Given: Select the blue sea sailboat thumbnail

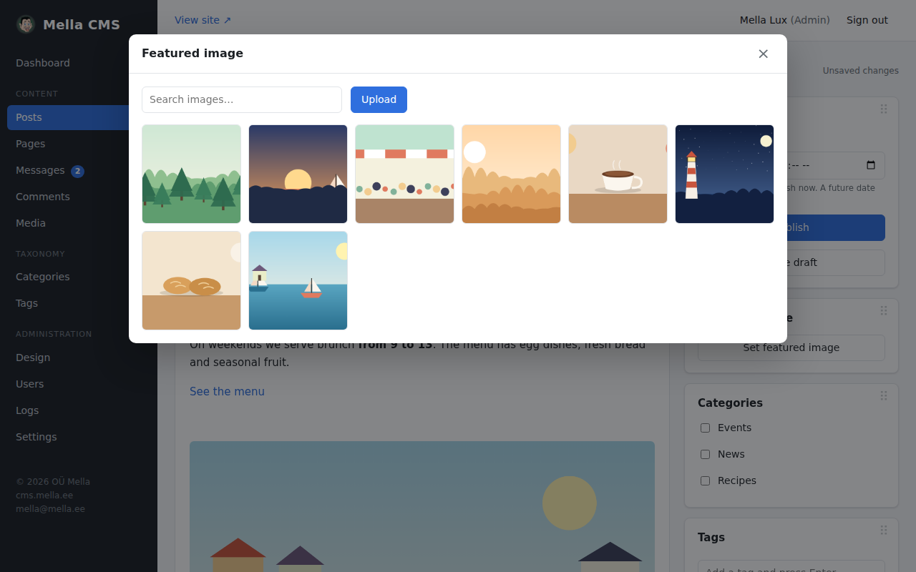Looking at the screenshot, I should pos(298,280).
